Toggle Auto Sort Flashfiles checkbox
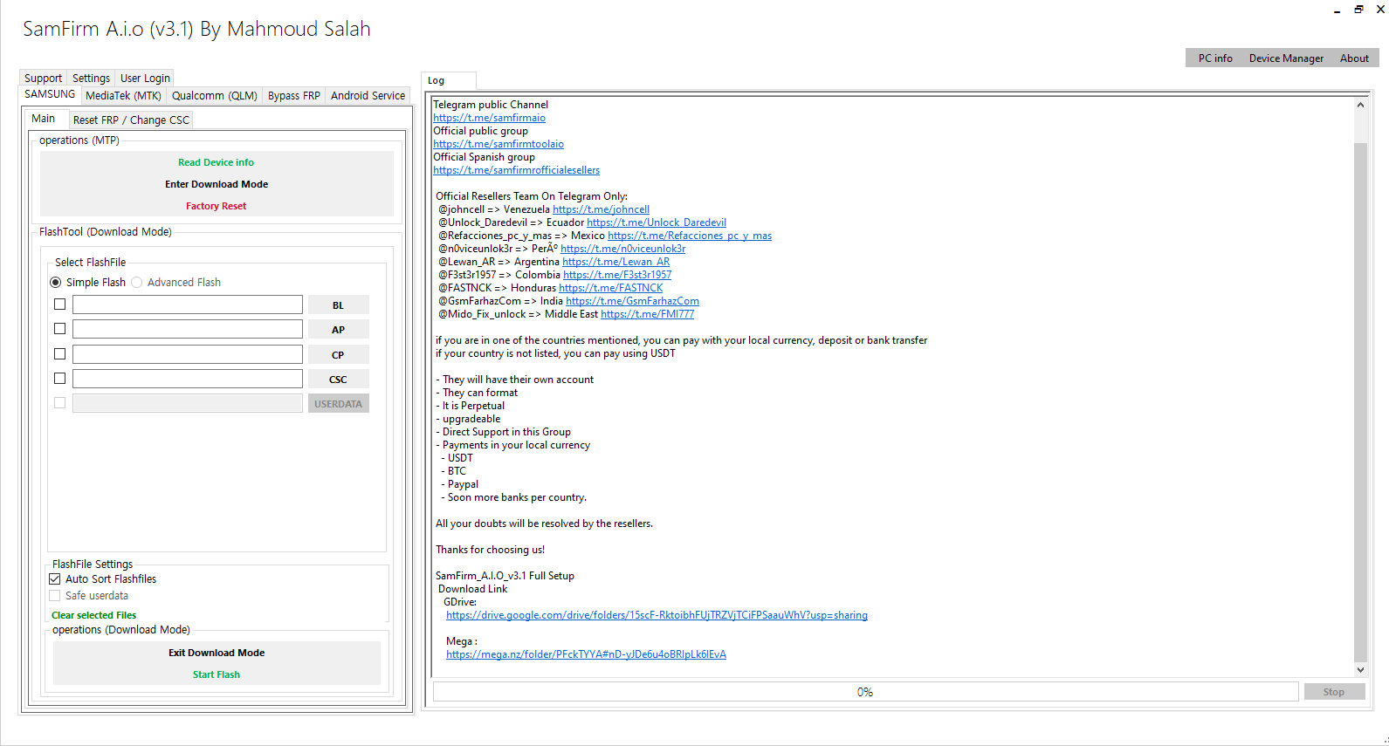The height and width of the screenshot is (746, 1389). [x=55, y=578]
